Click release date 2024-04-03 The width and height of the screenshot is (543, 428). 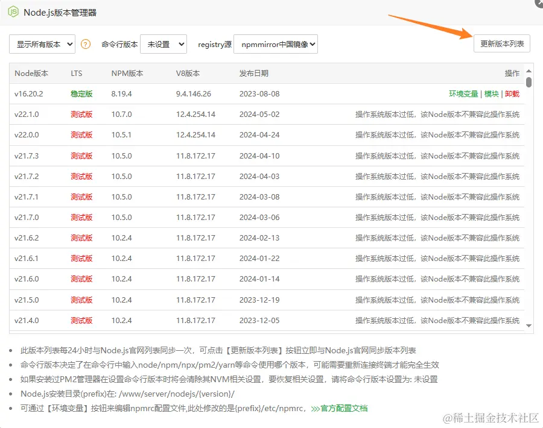pyautogui.click(x=259, y=176)
